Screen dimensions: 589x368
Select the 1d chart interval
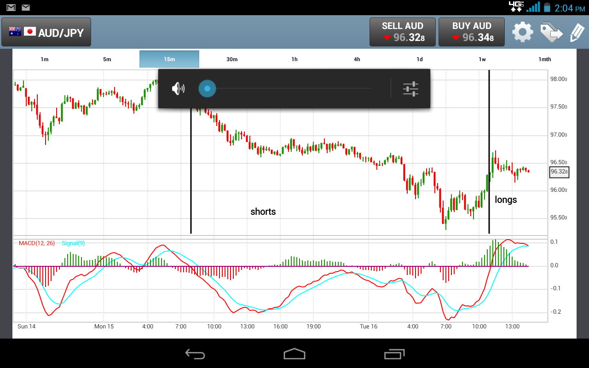(x=419, y=59)
